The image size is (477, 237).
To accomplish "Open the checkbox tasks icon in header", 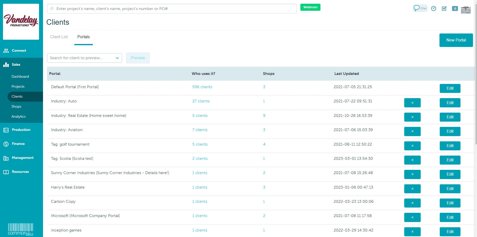I will 444,8.
